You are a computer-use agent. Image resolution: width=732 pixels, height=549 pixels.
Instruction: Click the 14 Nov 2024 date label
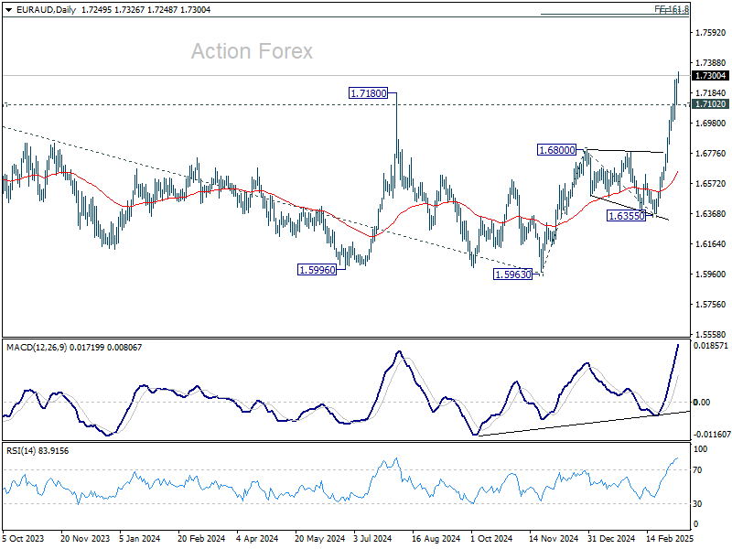click(x=554, y=539)
